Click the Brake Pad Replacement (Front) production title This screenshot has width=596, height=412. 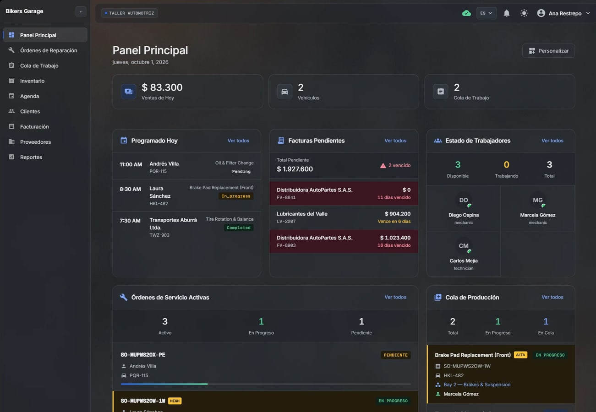tap(473, 355)
